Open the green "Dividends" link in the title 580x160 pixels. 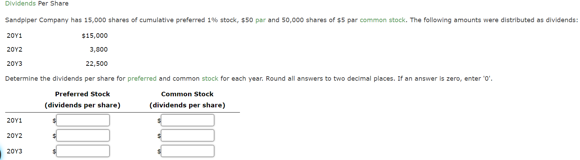21,3
